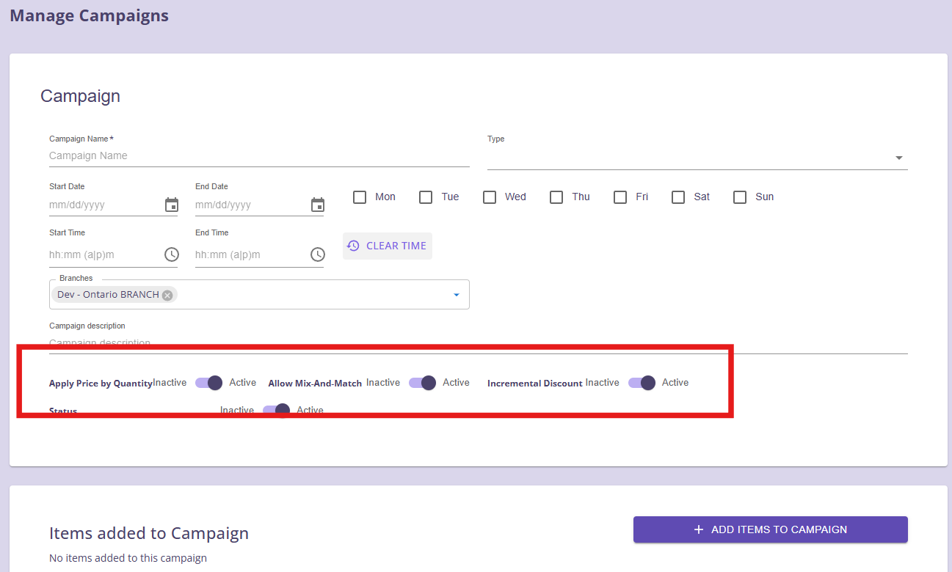This screenshot has height=572, width=952.
Task: Toggle the Apply Price by Quantity switch
Action: point(208,383)
